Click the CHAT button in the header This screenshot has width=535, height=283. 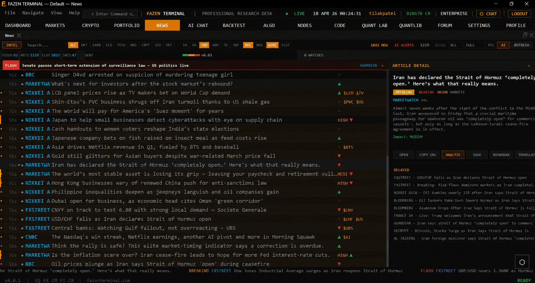point(488,14)
